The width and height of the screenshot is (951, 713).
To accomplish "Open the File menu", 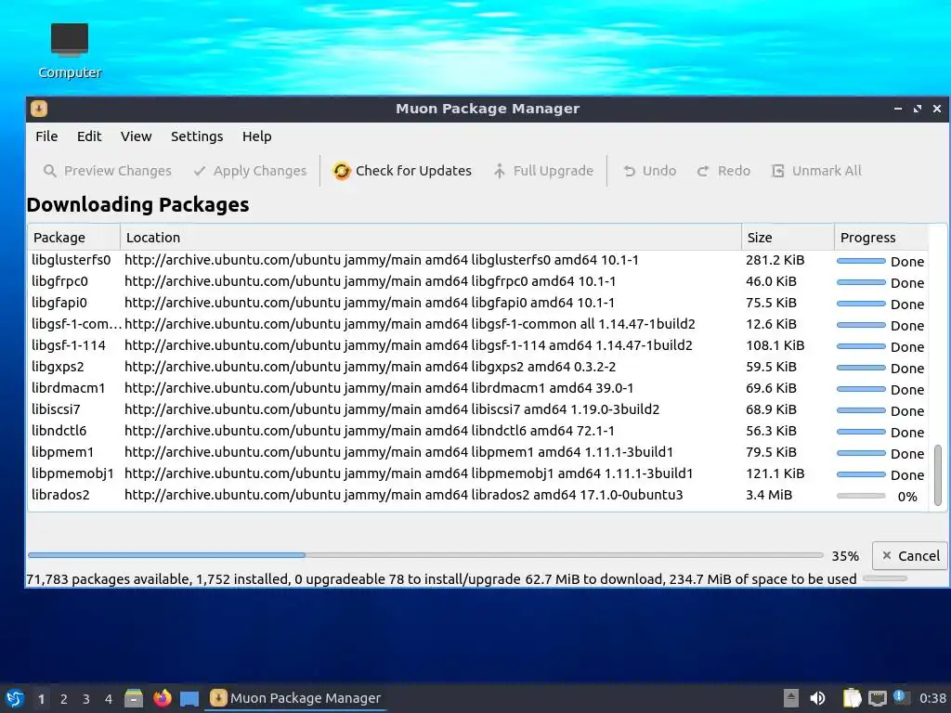I will pos(46,136).
